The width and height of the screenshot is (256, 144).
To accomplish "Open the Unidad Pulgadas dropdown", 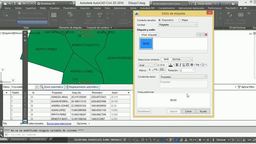I will (x=178, y=25).
